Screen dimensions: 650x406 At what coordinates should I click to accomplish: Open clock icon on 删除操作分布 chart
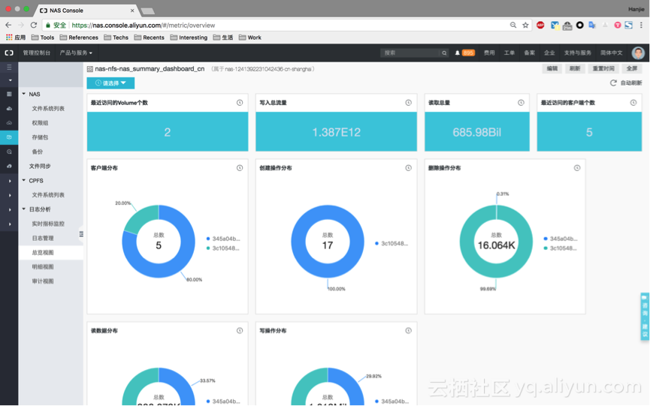coord(577,168)
